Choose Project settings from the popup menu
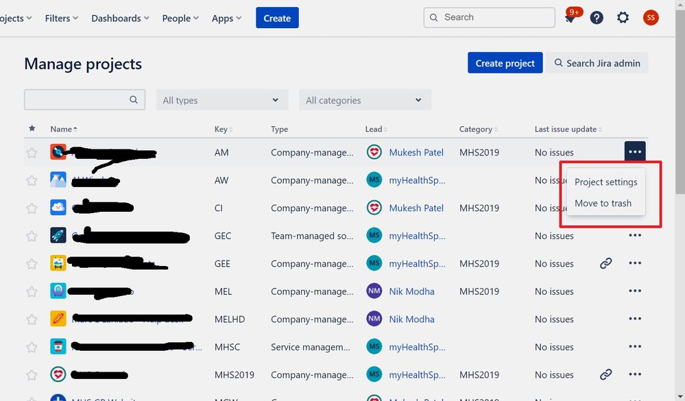Screen dimensions: 685x401 click(606, 182)
